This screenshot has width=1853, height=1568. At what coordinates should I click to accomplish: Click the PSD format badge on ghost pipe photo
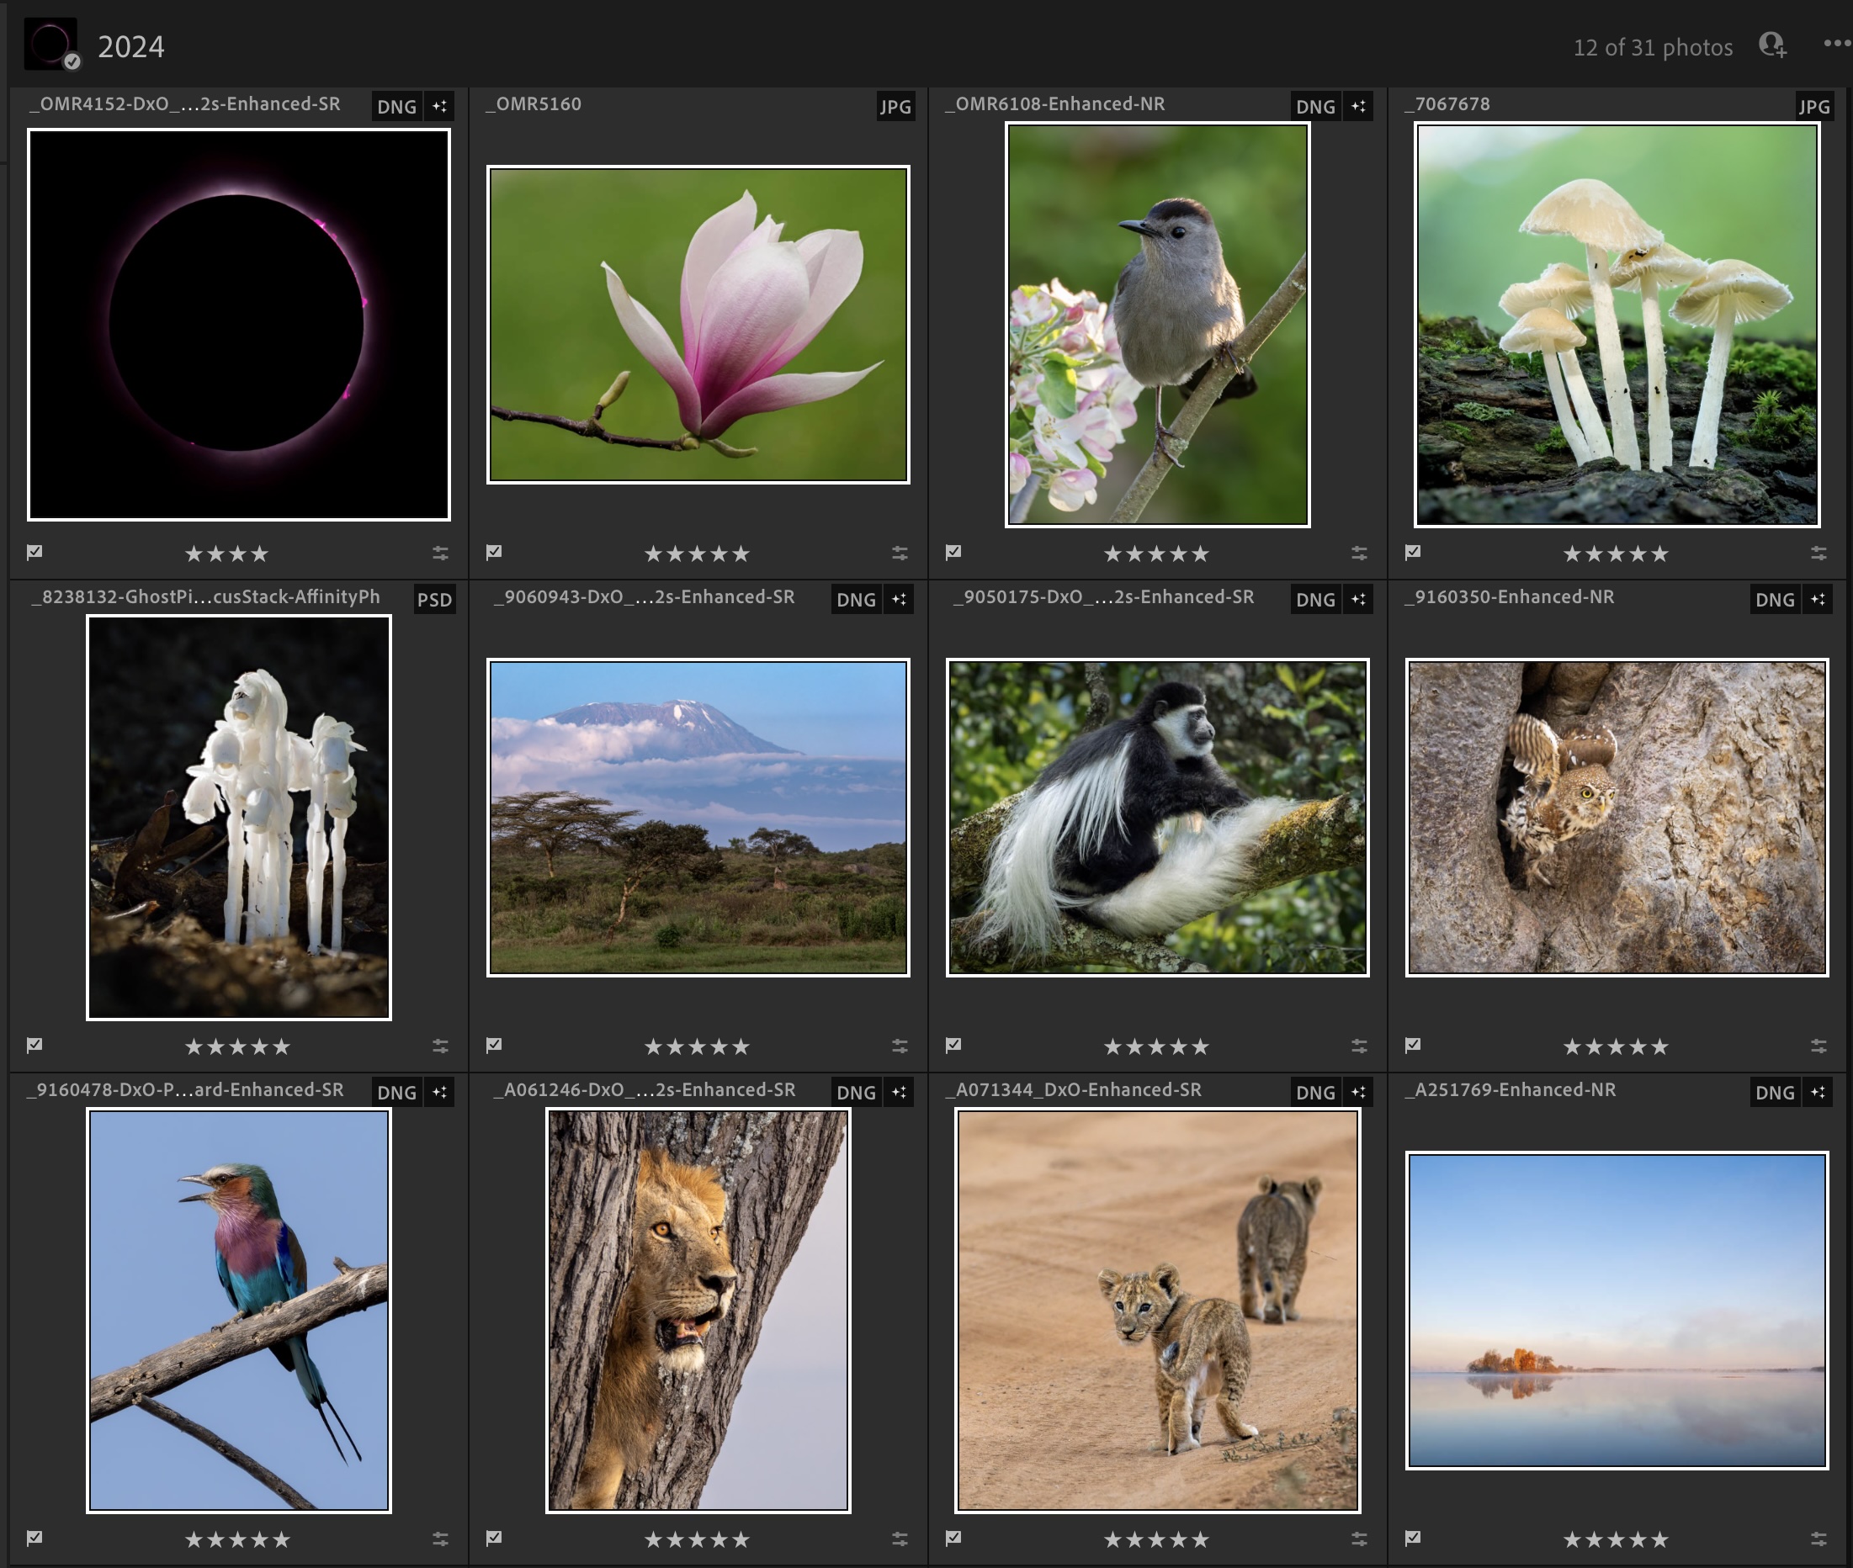point(435,600)
